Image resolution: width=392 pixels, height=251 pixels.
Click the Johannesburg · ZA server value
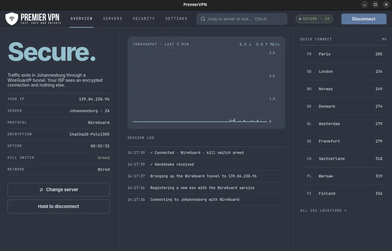pos(89,111)
